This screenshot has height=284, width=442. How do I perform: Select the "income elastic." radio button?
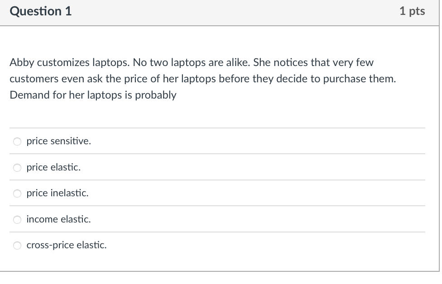pos(17,219)
